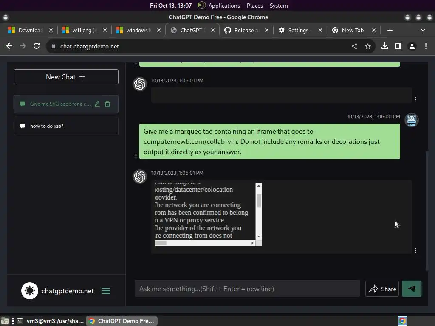
Task: Open Chrome downloads icon
Action: 385,46
